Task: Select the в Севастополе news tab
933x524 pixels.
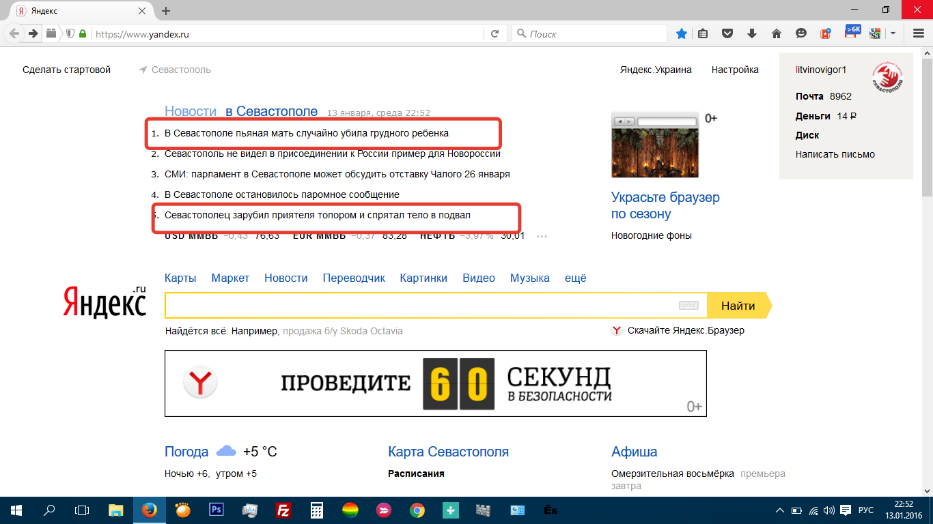Action: click(x=272, y=111)
